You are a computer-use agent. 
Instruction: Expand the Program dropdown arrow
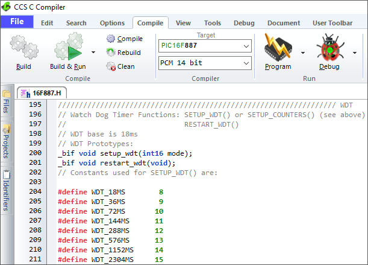303,53
